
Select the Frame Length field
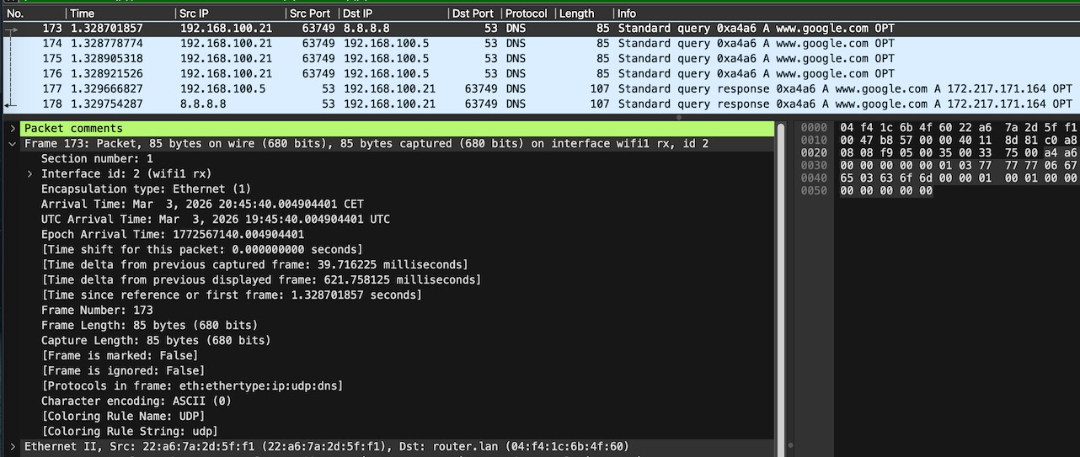point(149,326)
